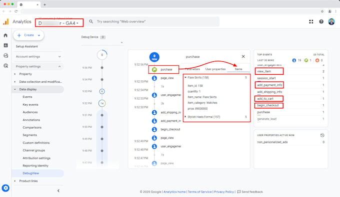
Task: Open the Home icon in left rail
Action: (x=5, y=35)
